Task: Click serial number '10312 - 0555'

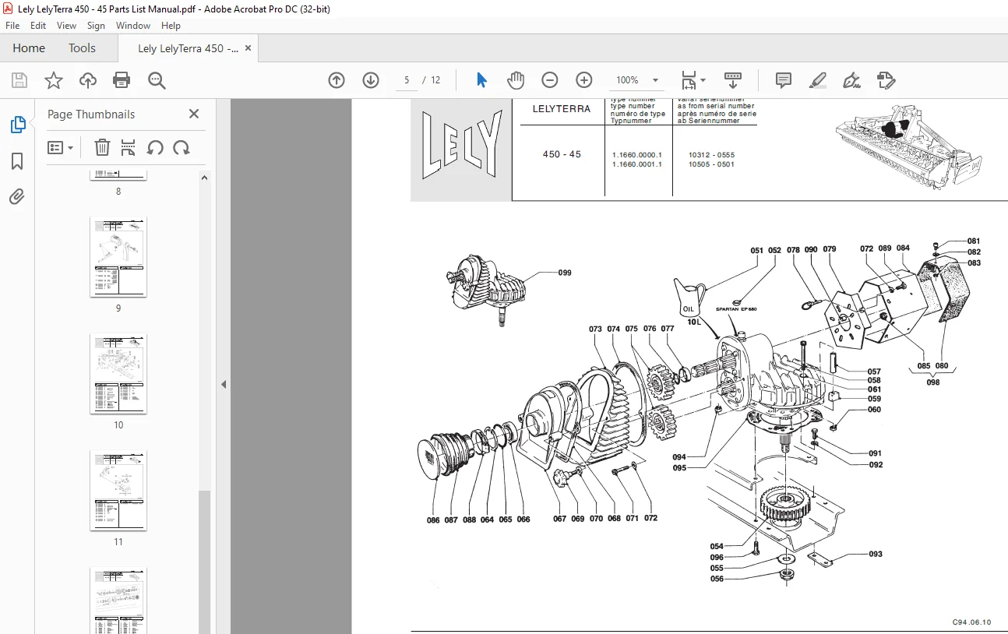Action: click(711, 154)
